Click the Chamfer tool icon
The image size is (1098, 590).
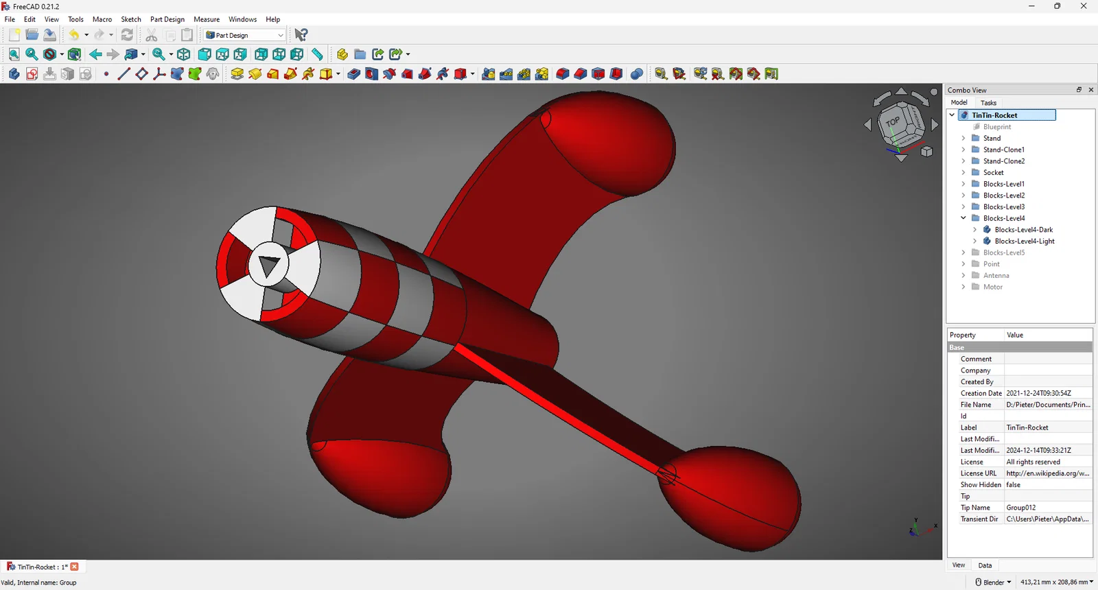coord(580,74)
